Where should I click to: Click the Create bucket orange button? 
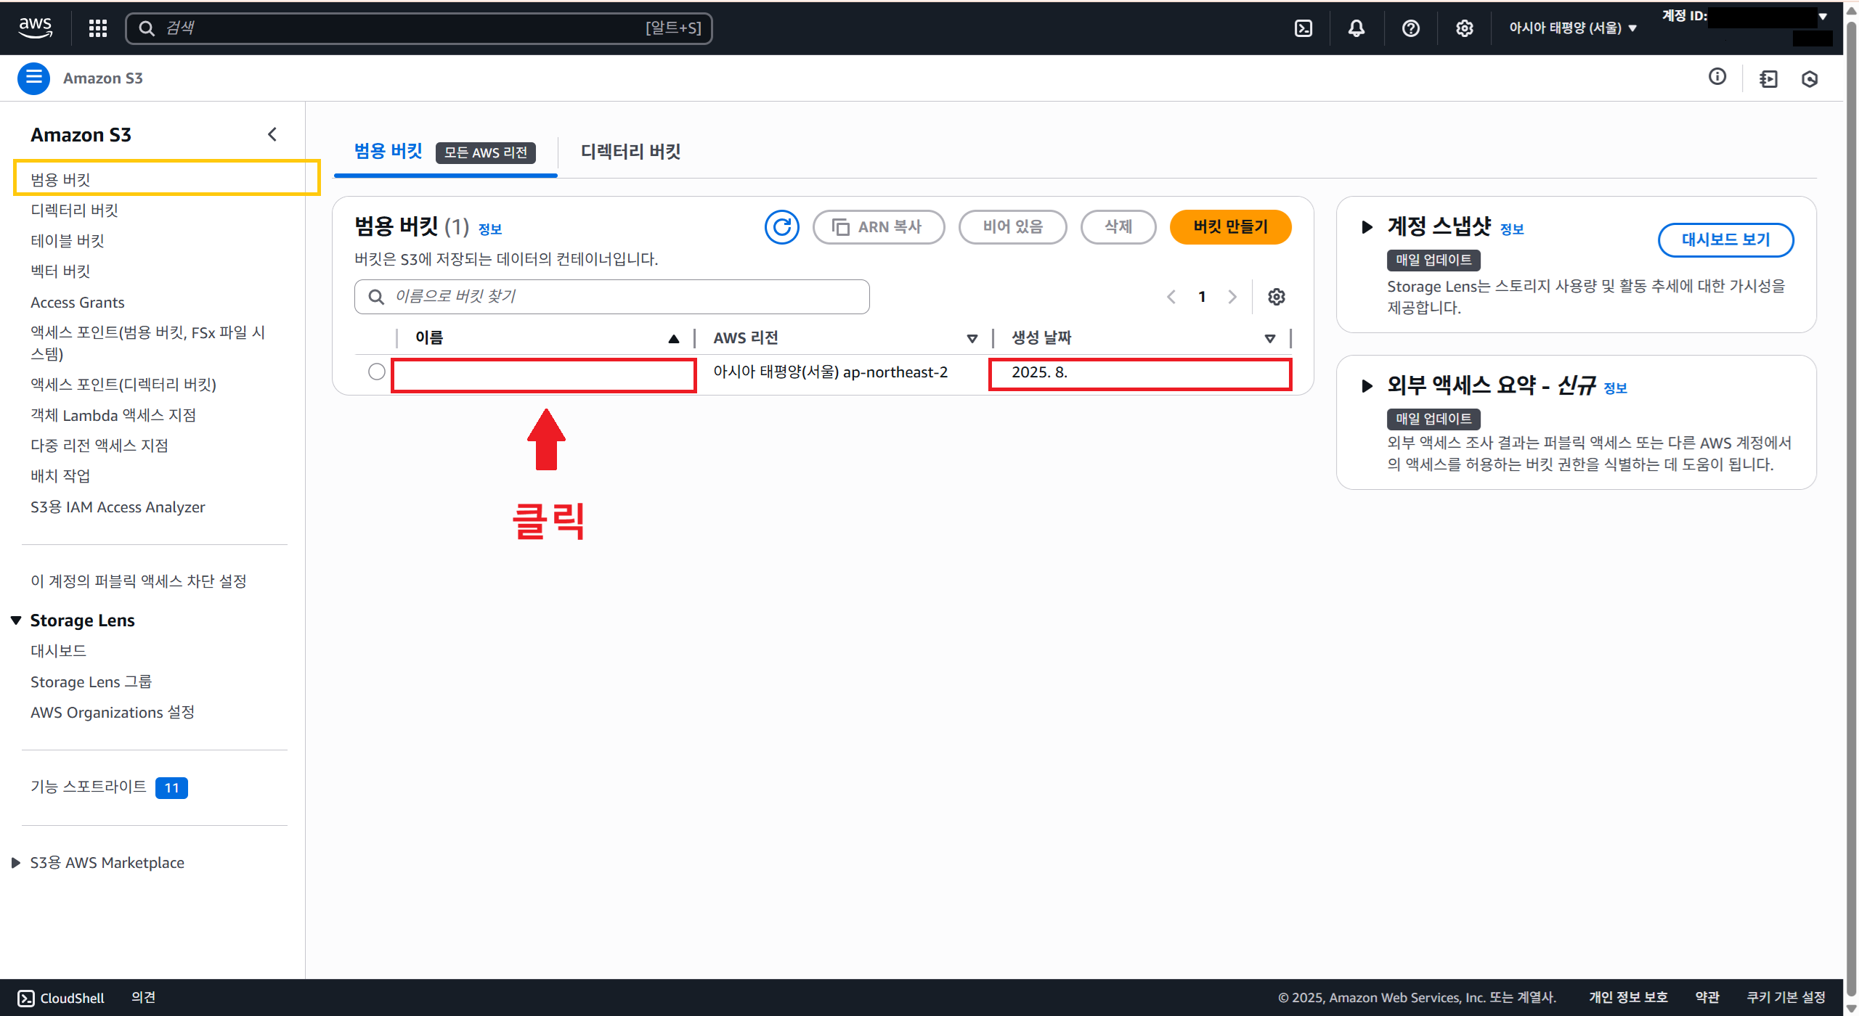tap(1230, 227)
